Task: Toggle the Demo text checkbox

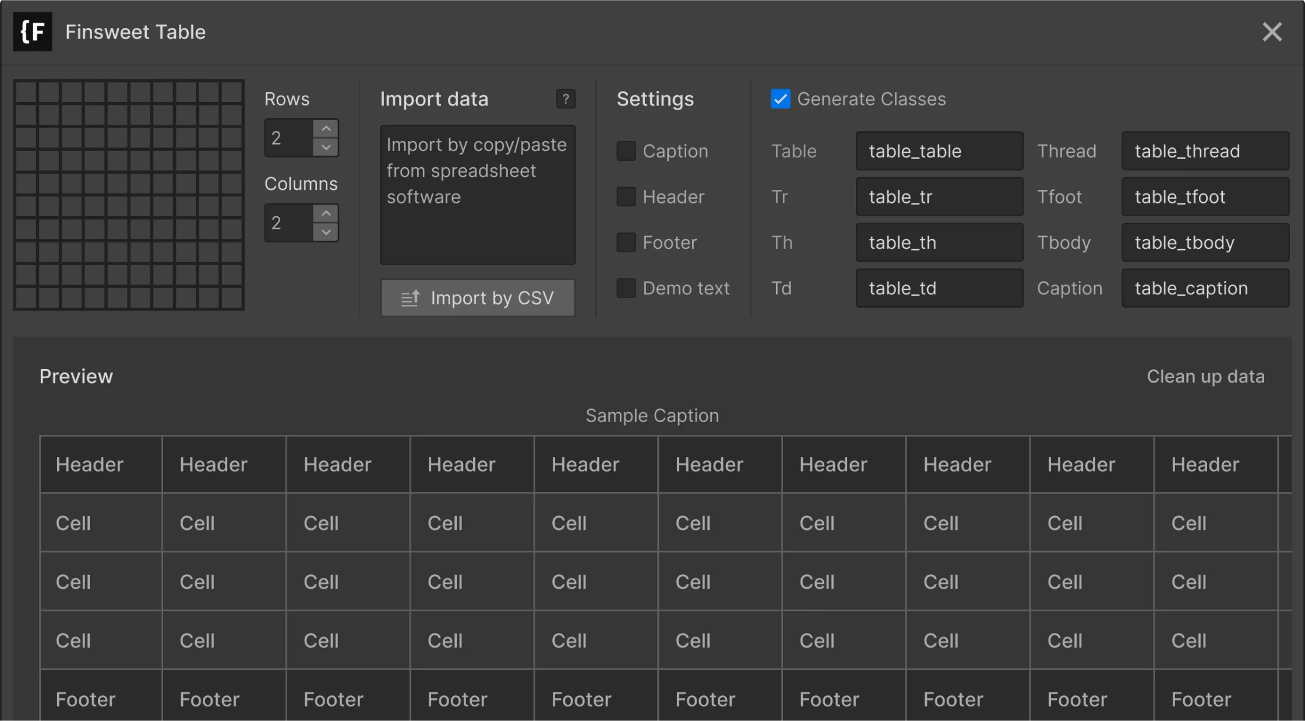Action: (x=626, y=288)
